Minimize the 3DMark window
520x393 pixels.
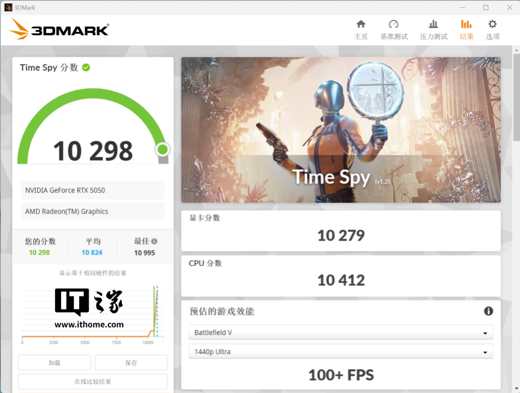pos(463,7)
